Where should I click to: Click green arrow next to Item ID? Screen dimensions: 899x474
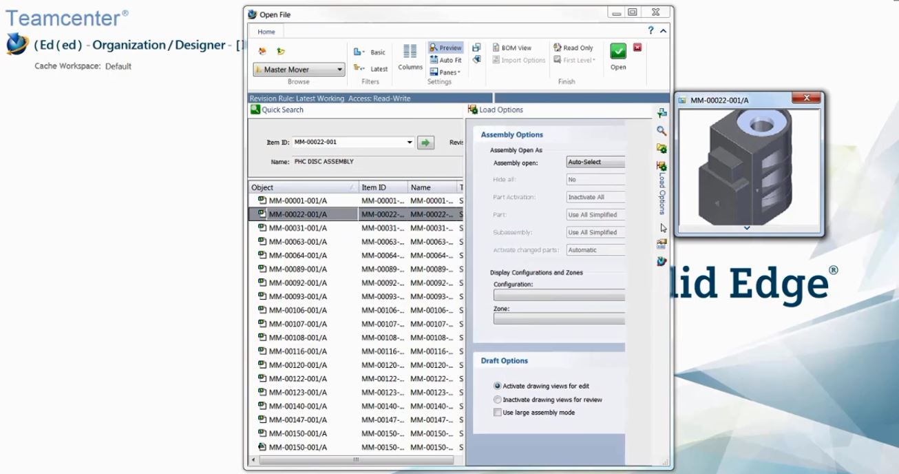[x=425, y=143]
